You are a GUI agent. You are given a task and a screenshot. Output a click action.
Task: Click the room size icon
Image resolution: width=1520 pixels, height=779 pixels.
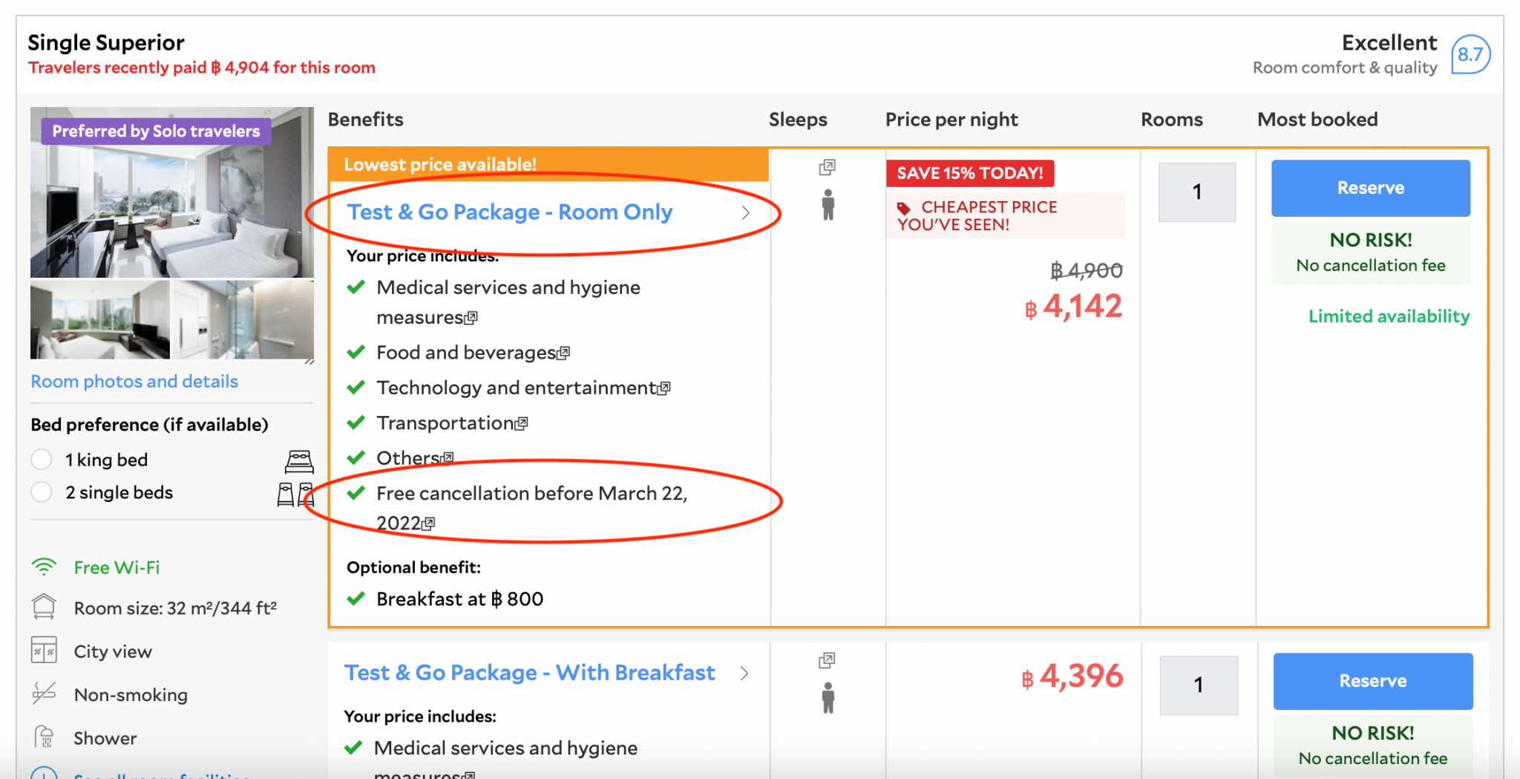pos(44,607)
